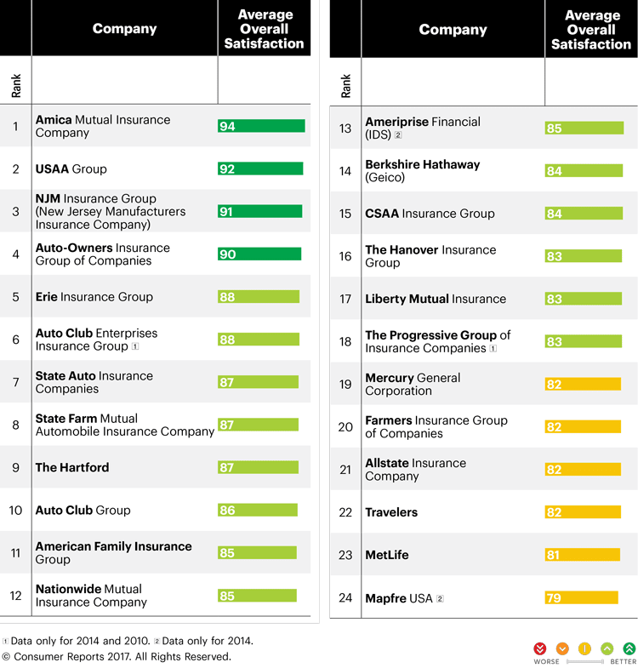The height and width of the screenshot is (668, 638).
Task: Select the USAA Group company name
Action: 71,169
